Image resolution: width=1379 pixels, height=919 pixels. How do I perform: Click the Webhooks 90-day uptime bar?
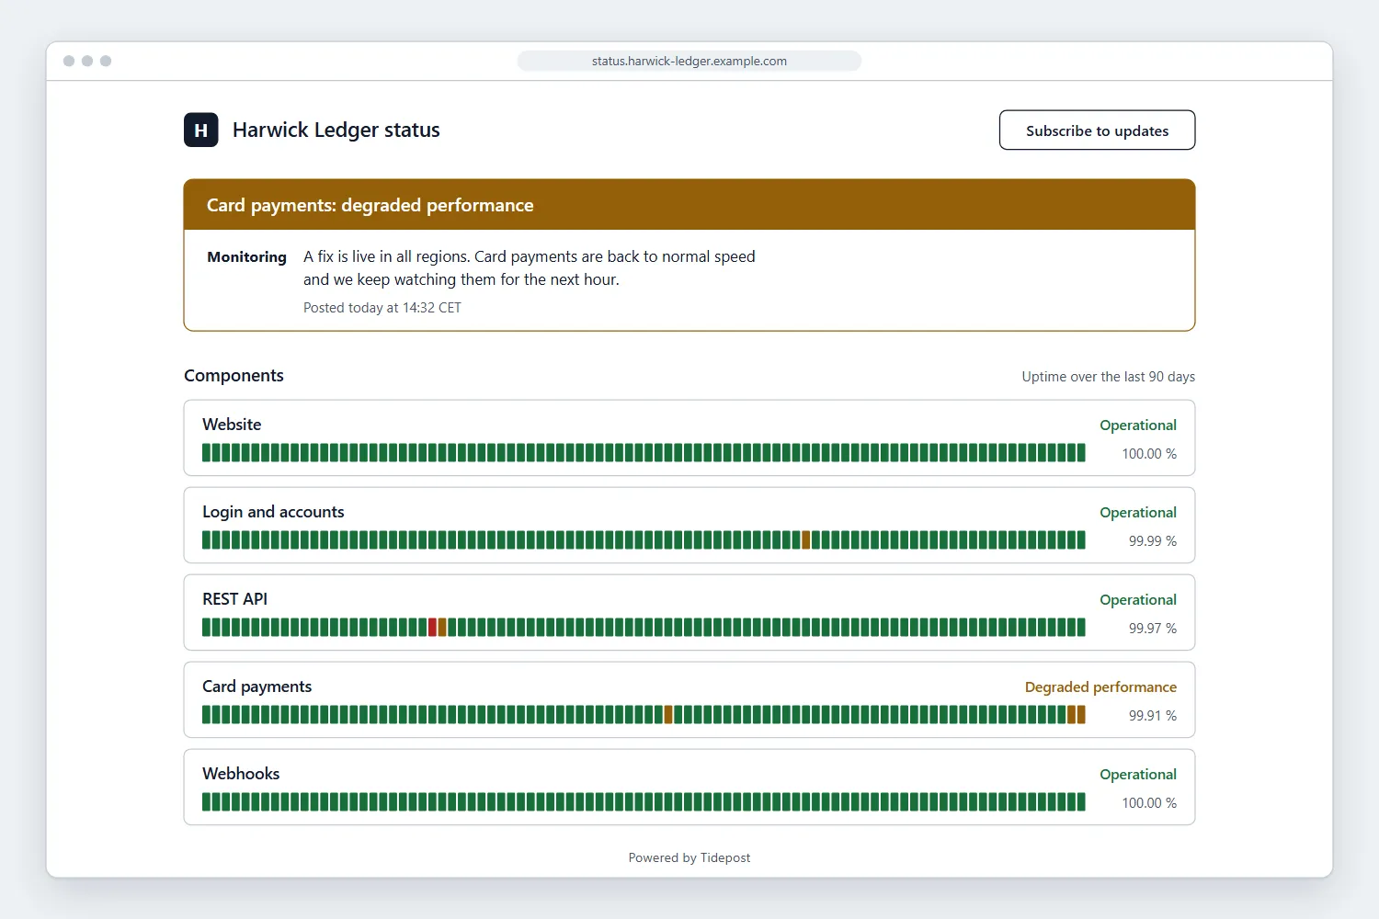coord(644,802)
